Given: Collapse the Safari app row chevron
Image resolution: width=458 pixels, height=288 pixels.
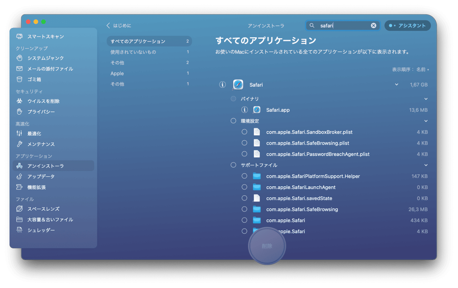Looking at the screenshot, I should (396, 85).
